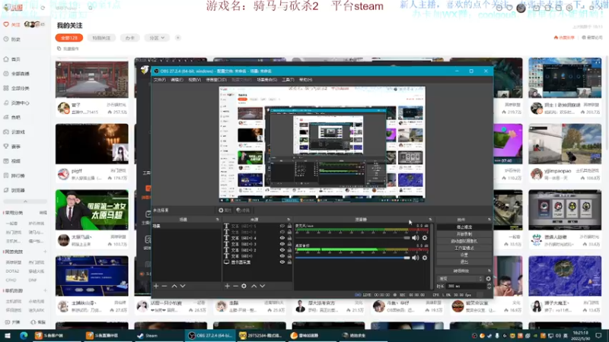The width and height of the screenshot is (609, 342).
Task: Add a new scene with plus icon
Action: click(156, 287)
